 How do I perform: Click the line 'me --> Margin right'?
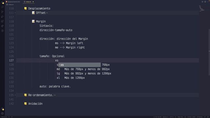(x=70, y=48)
